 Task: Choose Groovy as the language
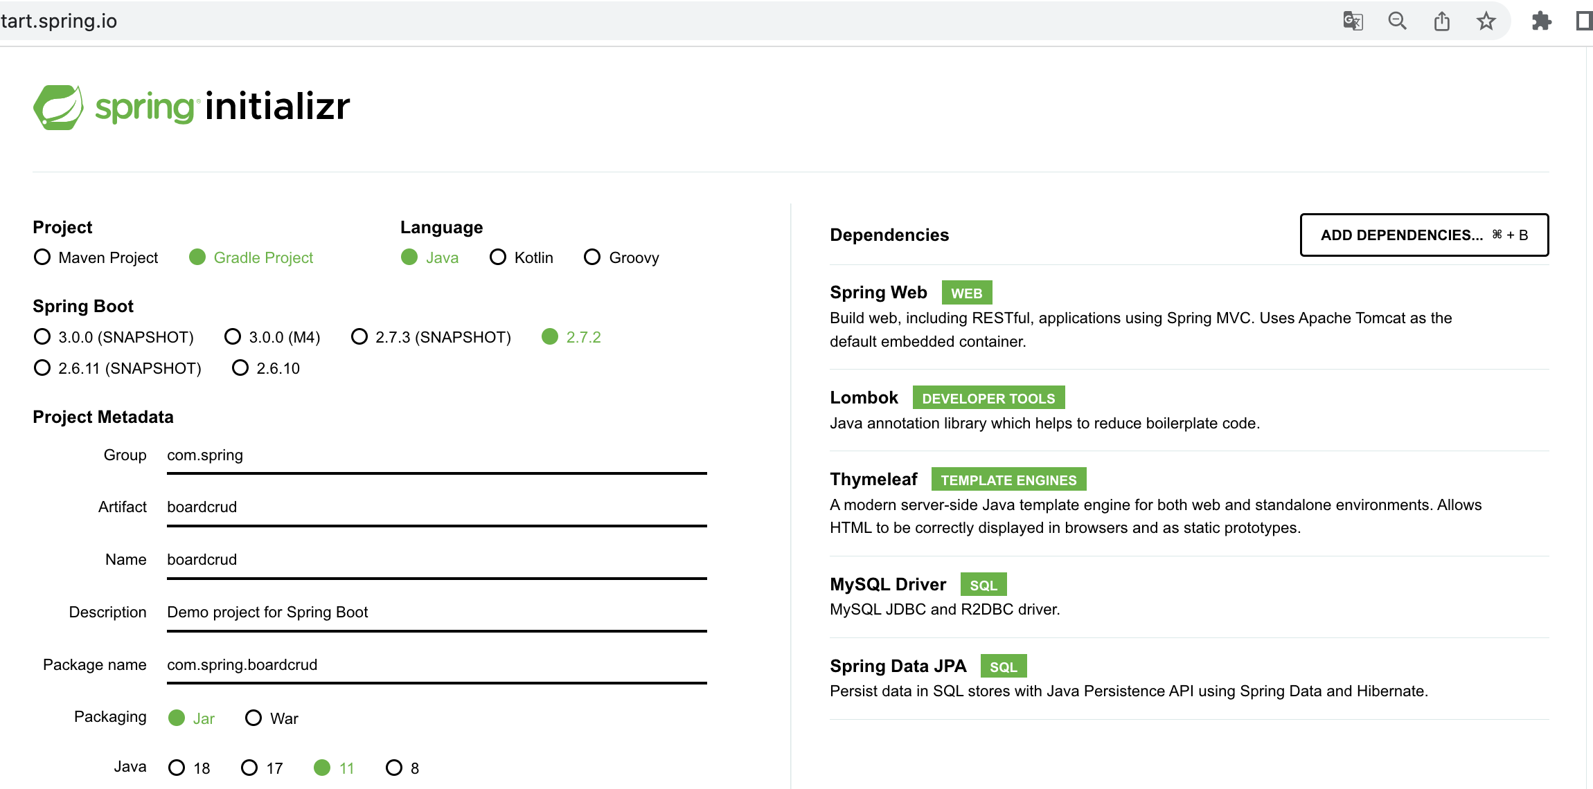click(x=621, y=257)
